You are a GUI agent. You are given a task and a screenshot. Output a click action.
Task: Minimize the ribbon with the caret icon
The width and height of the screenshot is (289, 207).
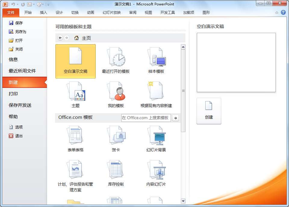point(277,13)
